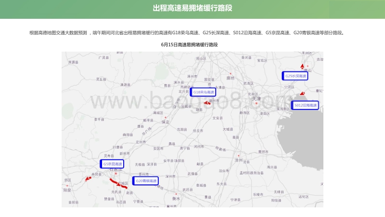The width and height of the screenshot is (385, 217).
Task: Click red congestion marker above S012沿海高速 label
Action: pyautogui.click(x=302, y=94)
